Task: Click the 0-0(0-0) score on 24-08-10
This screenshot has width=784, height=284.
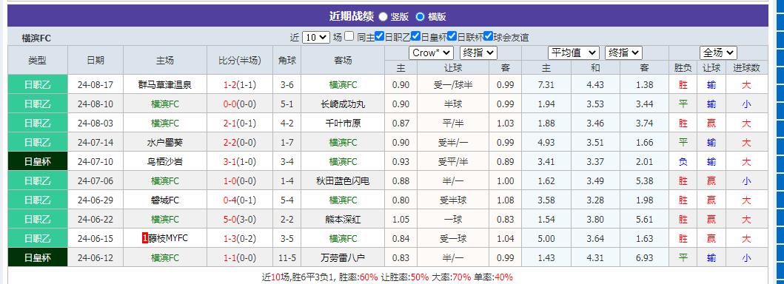Action: click(x=240, y=104)
